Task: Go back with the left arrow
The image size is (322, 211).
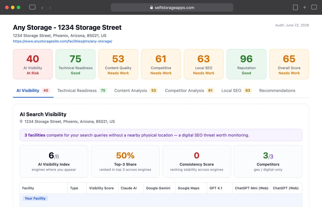Action: tap(42, 8)
